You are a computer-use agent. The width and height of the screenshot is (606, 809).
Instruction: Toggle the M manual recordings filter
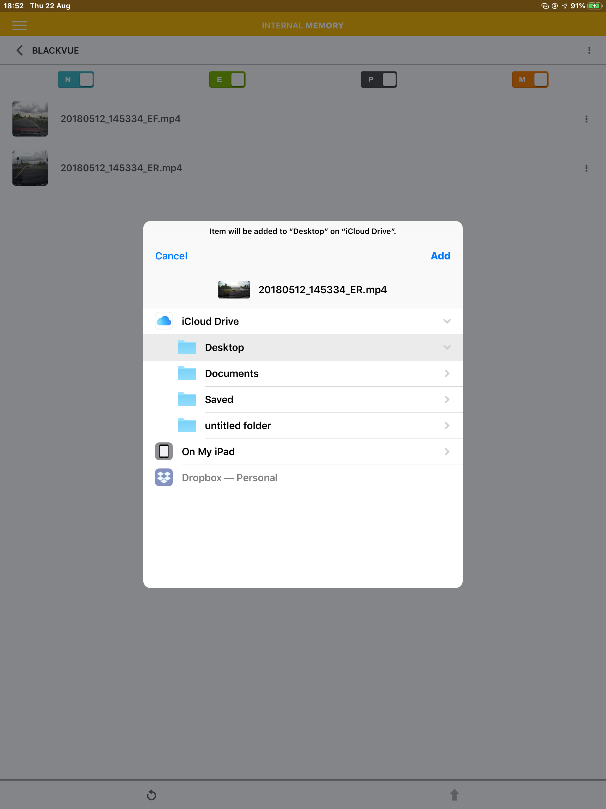530,79
